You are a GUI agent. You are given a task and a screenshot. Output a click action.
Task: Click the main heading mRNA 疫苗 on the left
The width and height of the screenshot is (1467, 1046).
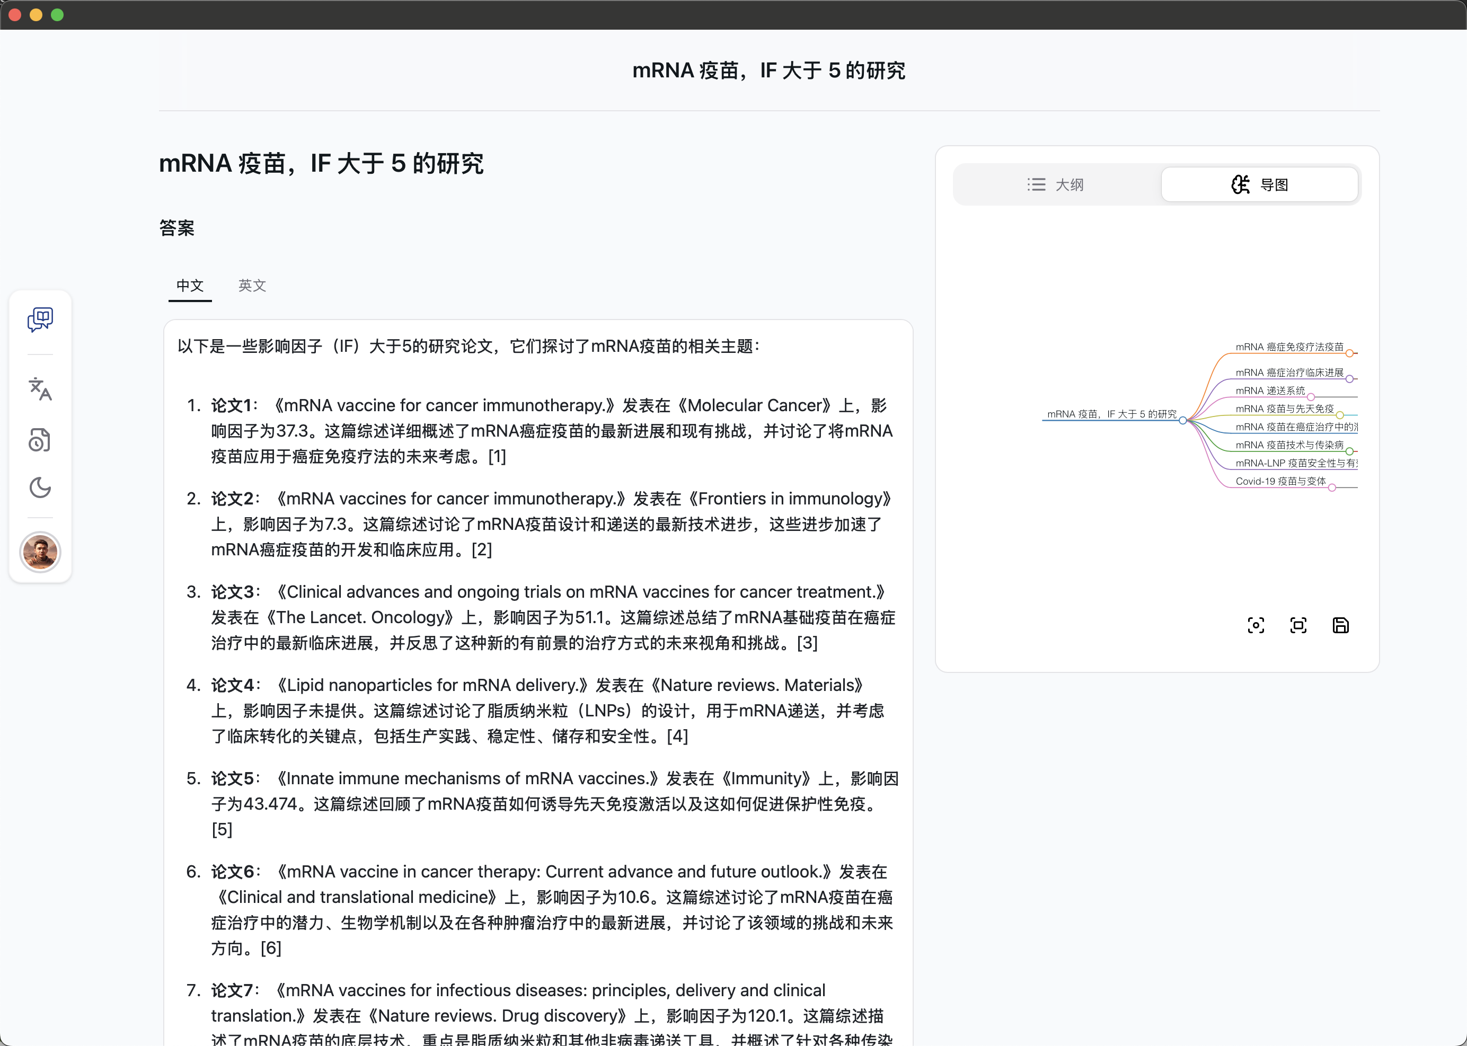[322, 164]
